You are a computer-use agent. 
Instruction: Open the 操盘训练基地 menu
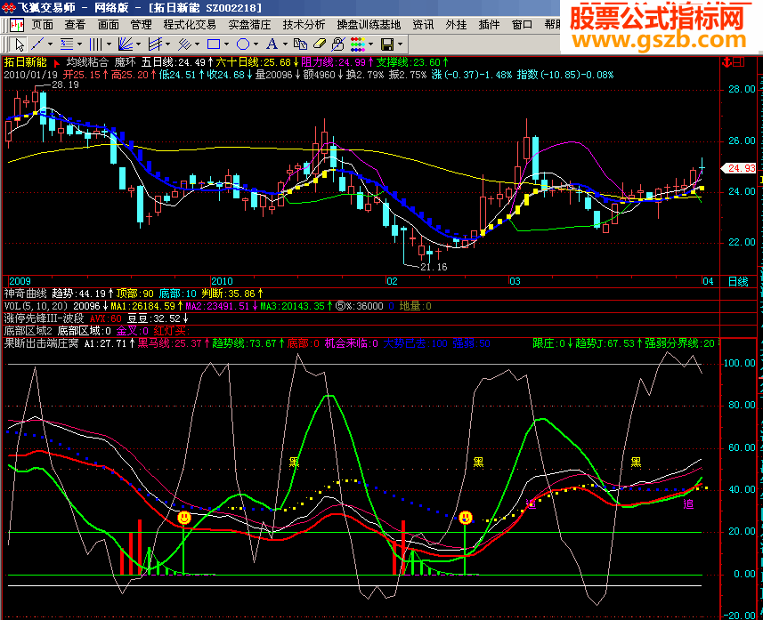tap(369, 25)
